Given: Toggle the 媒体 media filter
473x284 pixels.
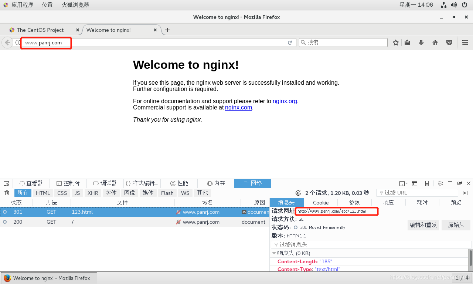Looking at the screenshot, I should pyautogui.click(x=148, y=193).
